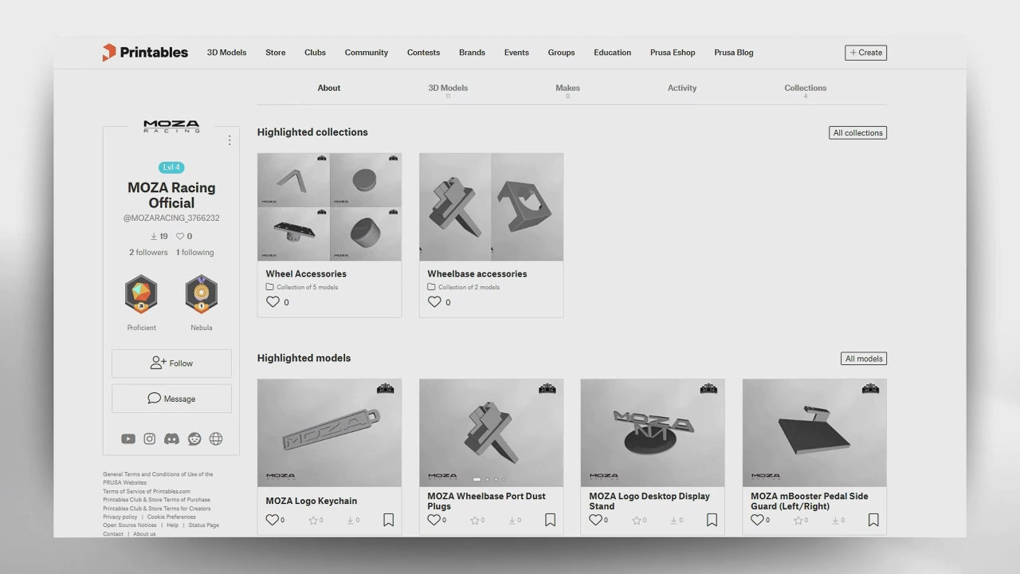Screen dimensions: 1020x574
Task: Bookmark the MOZA Wheelbase Port Dust Plugs
Action: (550, 520)
